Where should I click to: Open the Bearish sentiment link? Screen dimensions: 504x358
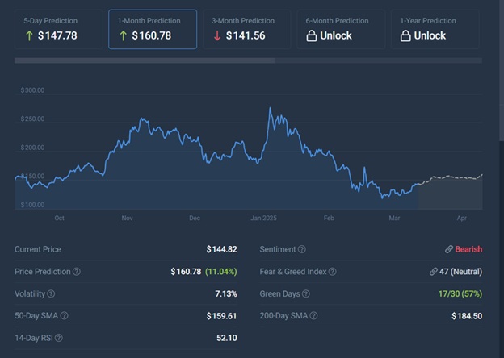pyautogui.click(x=468, y=250)
